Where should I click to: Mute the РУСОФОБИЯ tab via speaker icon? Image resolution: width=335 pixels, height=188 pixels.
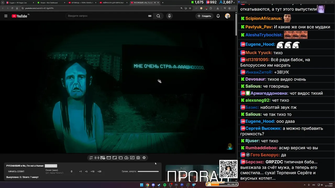coord(155,3)
